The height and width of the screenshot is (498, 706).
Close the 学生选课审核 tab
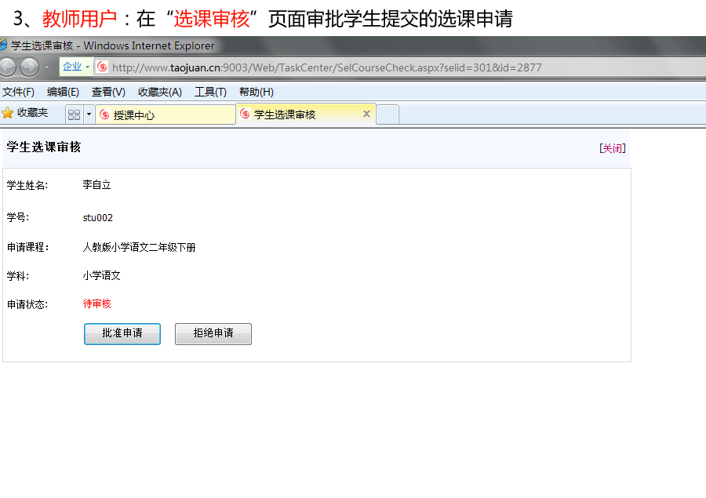(366, 114)
